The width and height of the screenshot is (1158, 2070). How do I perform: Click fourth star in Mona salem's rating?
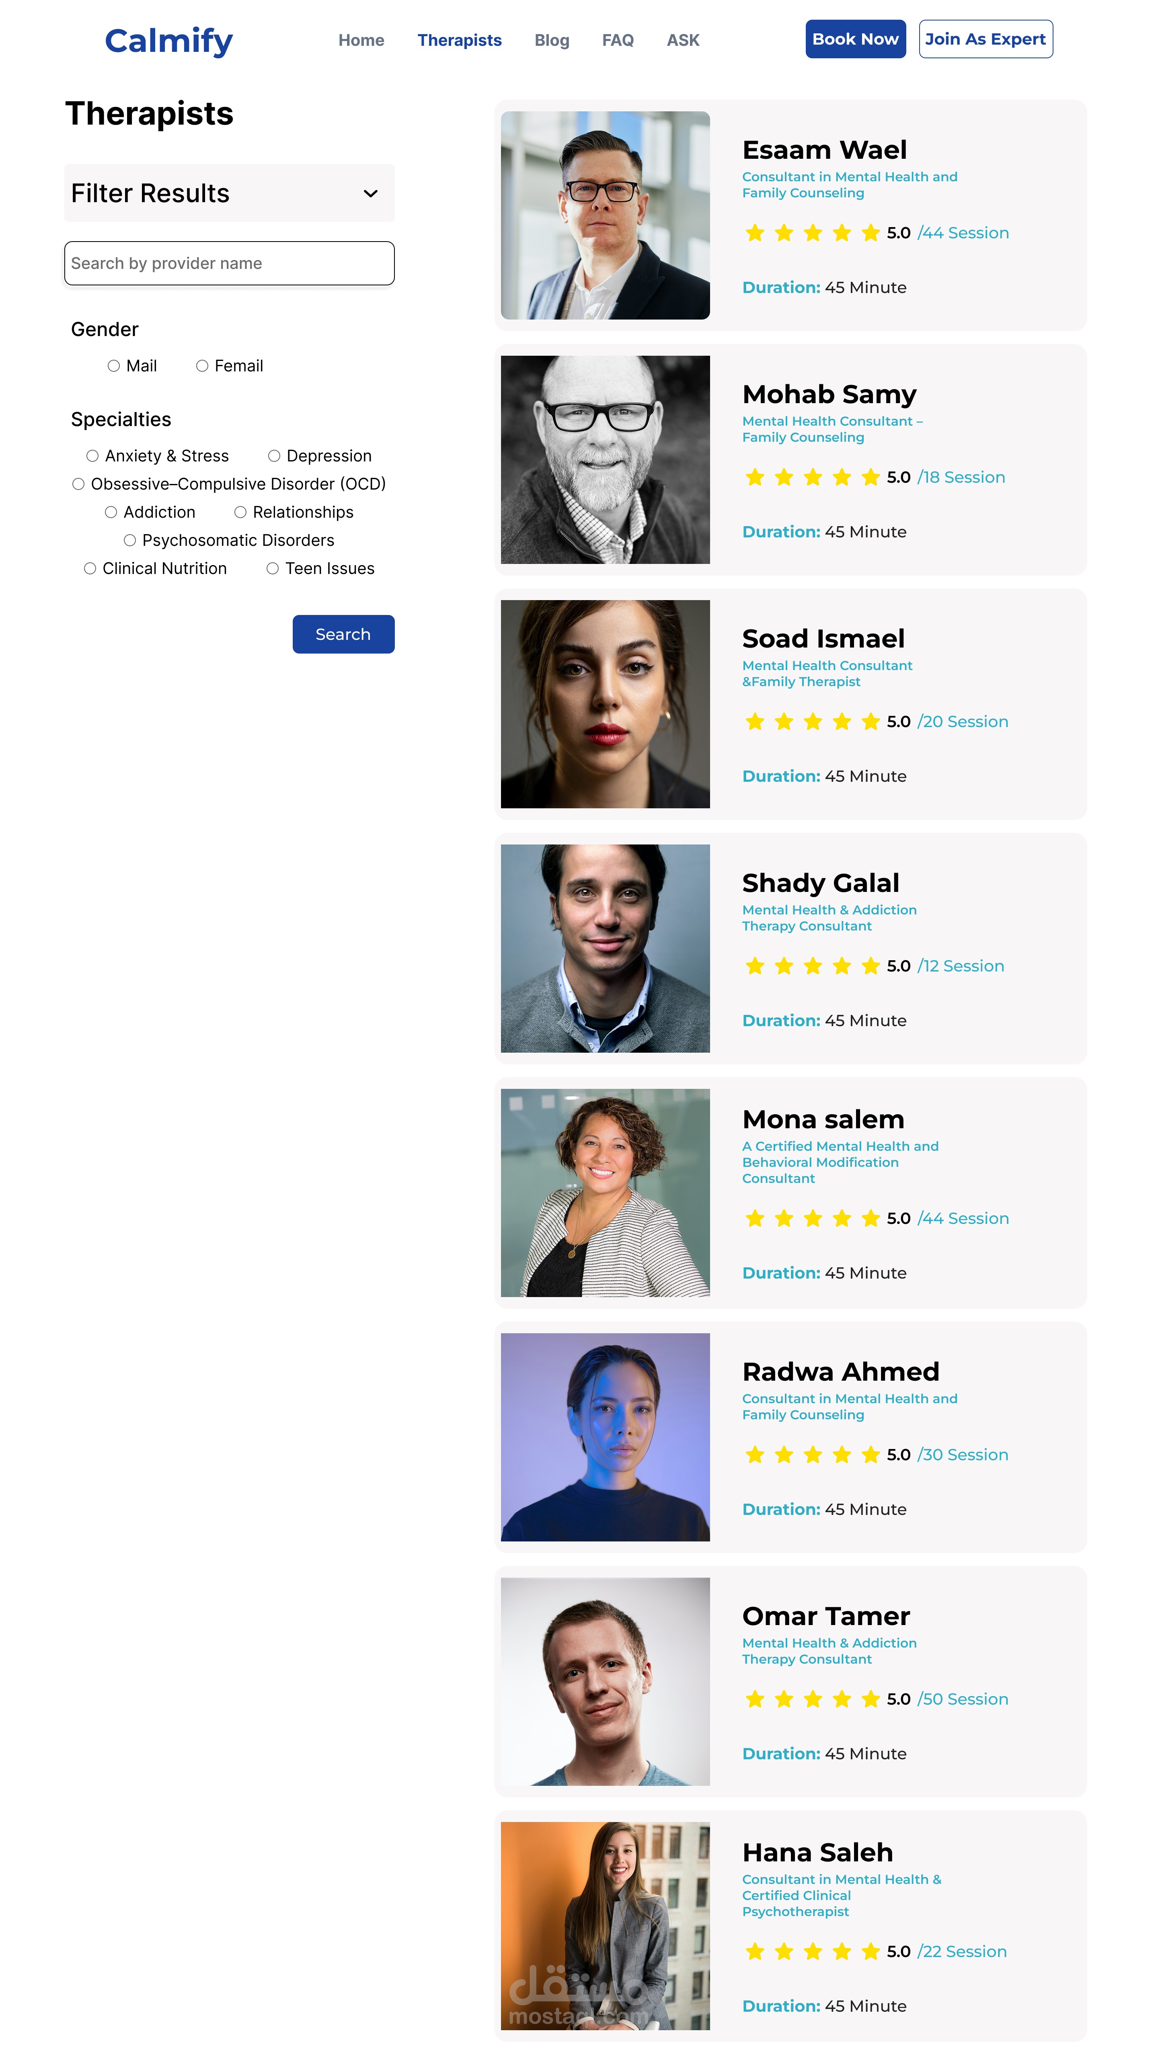pyautogui.click(x=842, y=1218)
